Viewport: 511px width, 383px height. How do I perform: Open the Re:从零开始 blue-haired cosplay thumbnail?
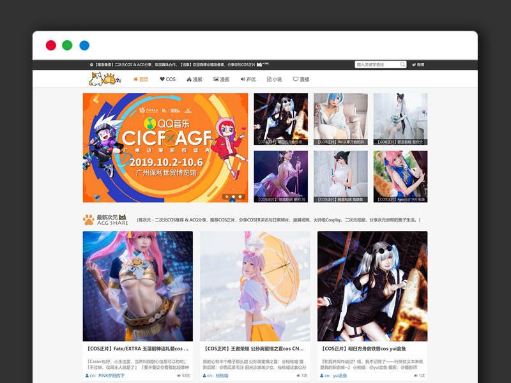(340, 119)
